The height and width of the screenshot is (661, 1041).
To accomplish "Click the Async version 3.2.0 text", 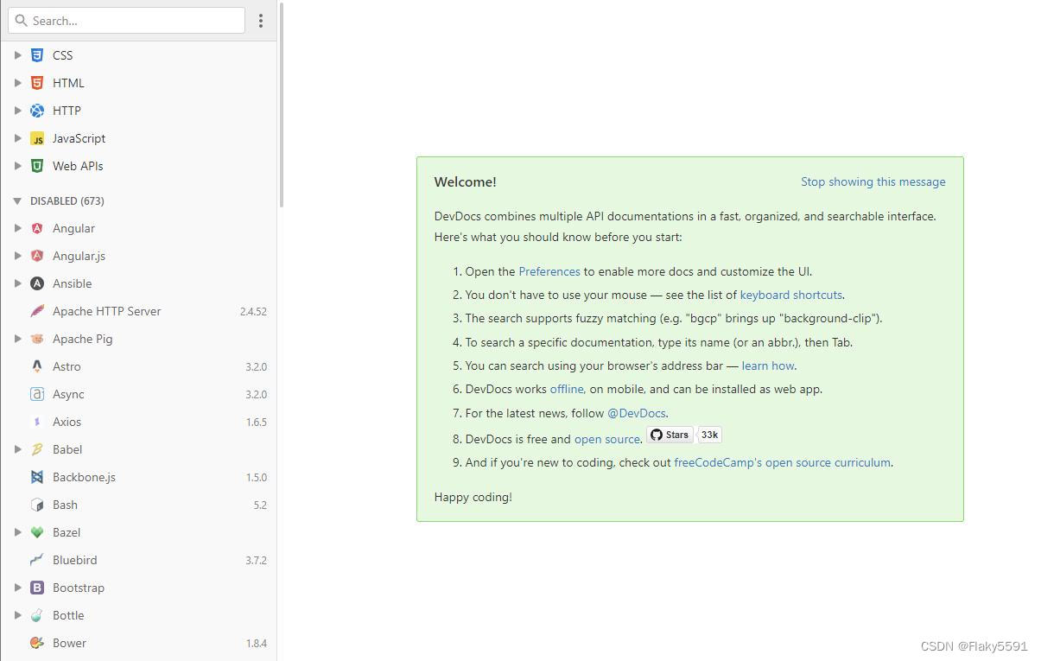I will [256, 394].
